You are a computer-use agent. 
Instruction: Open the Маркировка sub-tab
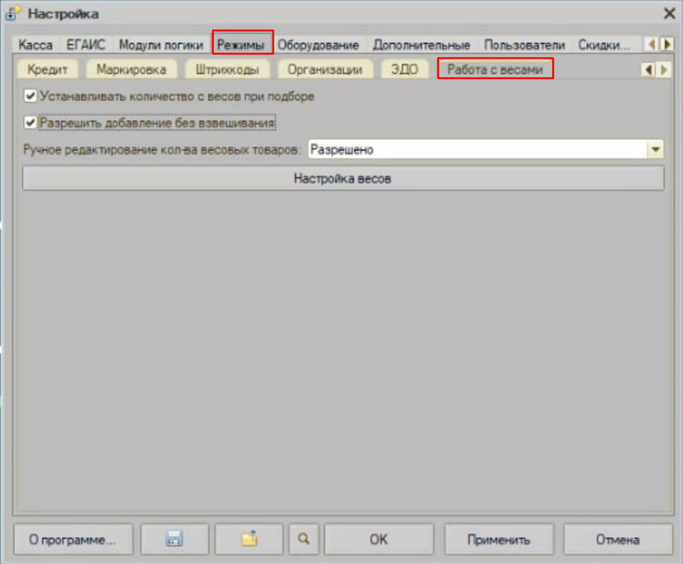[x=131, y=70]
